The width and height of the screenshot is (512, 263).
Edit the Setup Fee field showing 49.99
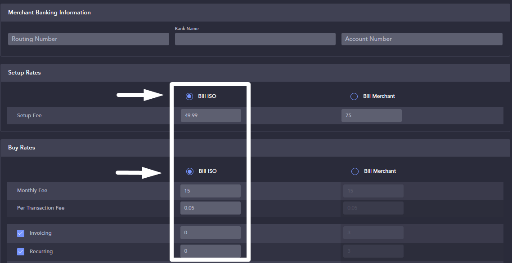pos(211,116)
